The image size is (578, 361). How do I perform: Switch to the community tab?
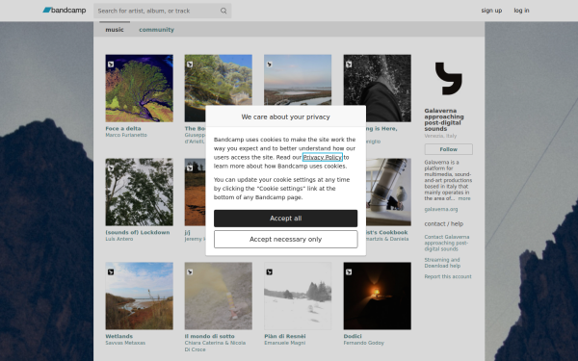click(156, 30)
